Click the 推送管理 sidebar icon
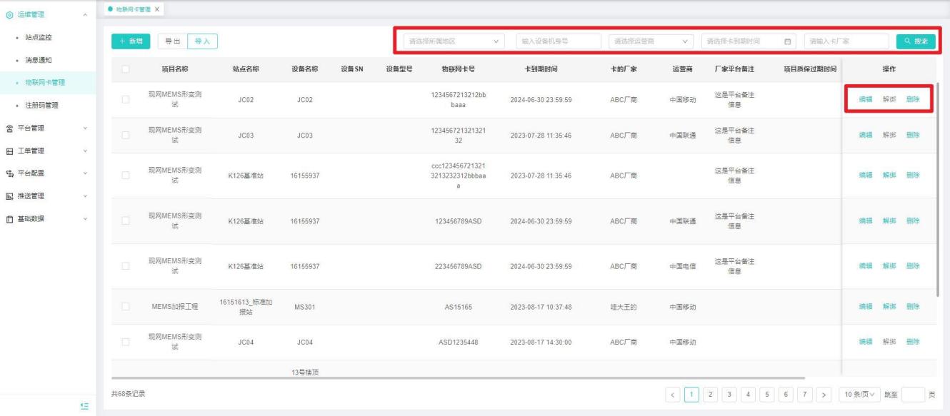The image size is (950, 416). (x=8, y=196)
